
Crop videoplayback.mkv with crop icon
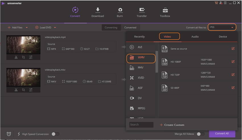click(x=23, y=90)
